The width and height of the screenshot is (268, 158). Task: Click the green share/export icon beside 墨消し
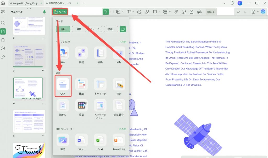click(123, 29)
